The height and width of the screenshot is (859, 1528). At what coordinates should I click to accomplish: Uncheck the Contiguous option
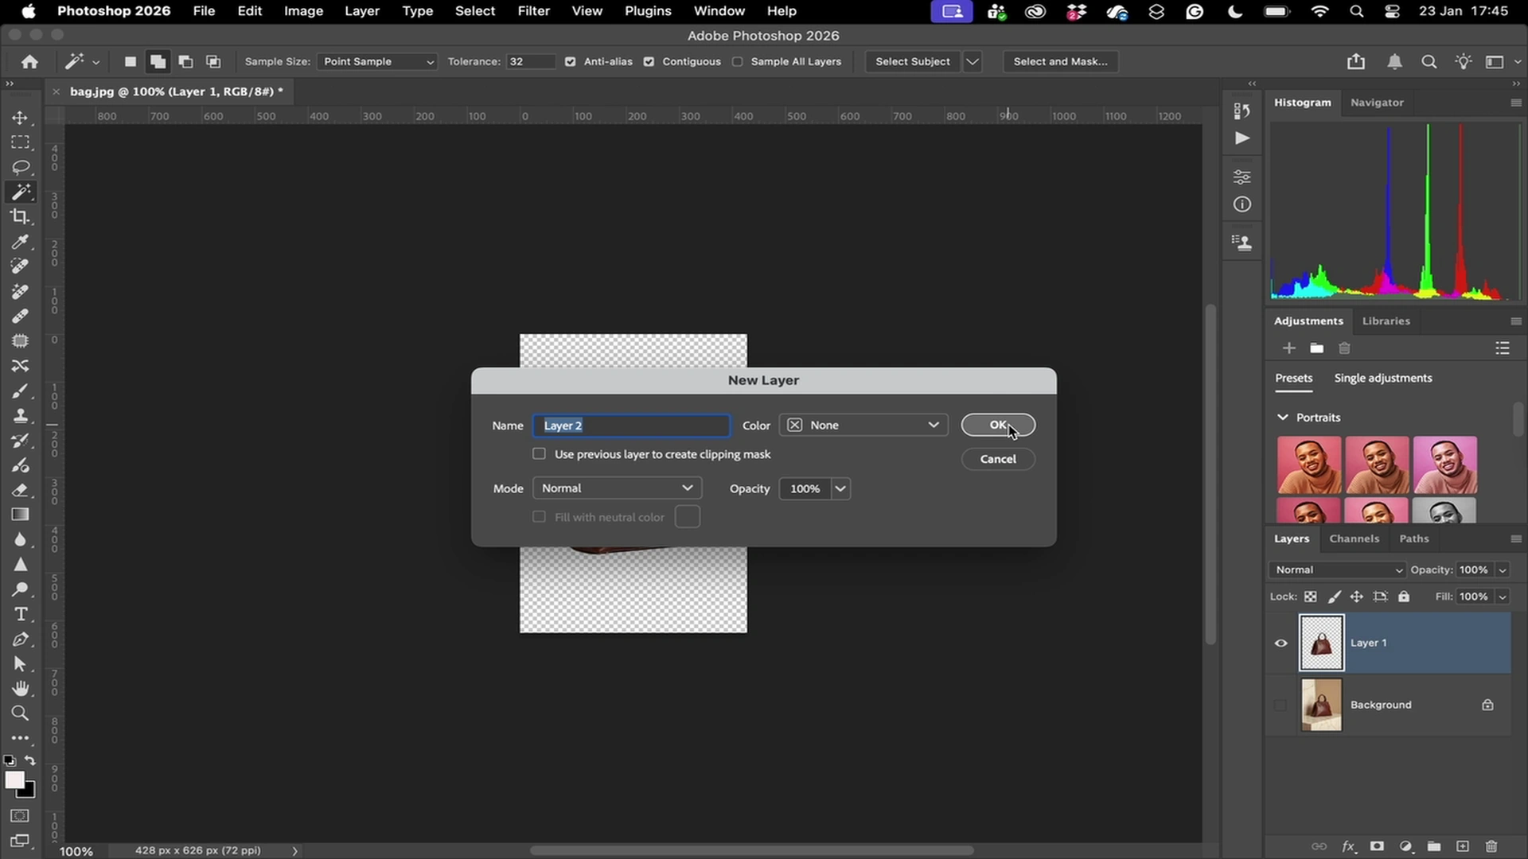tap(649, 61)
